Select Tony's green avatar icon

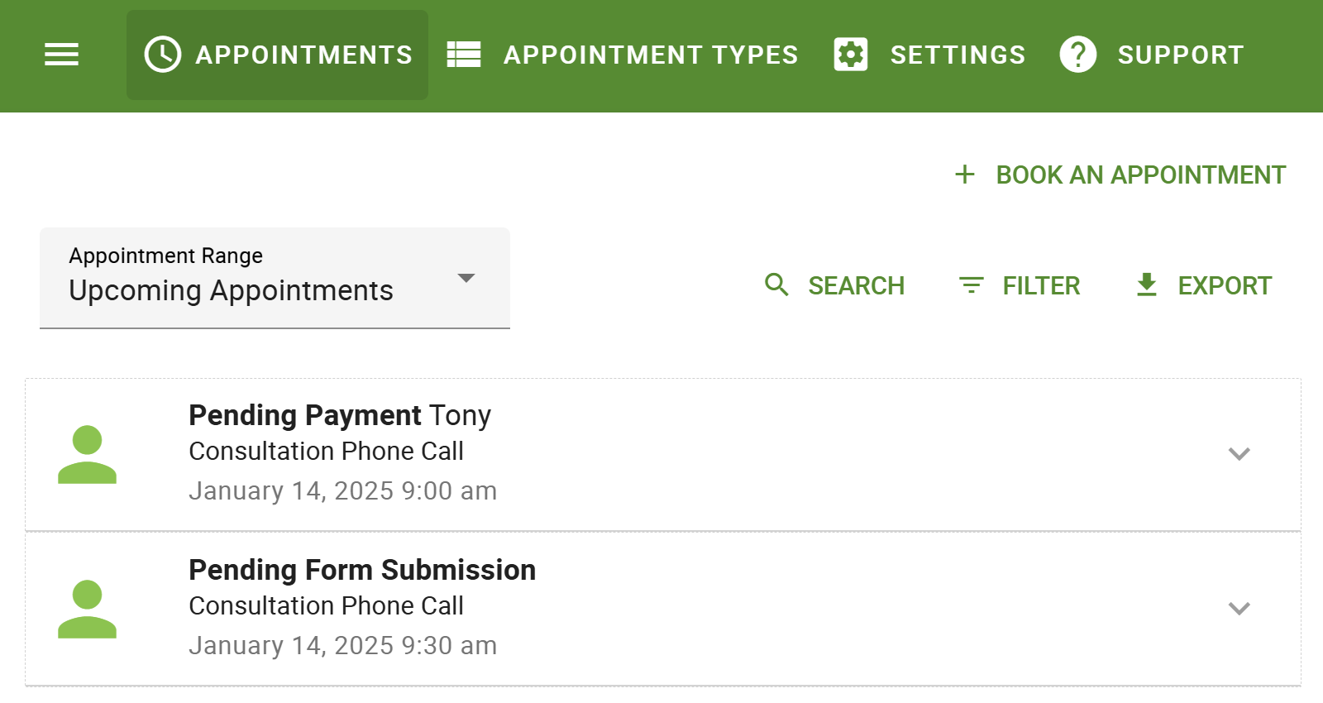tap(87, 453)
